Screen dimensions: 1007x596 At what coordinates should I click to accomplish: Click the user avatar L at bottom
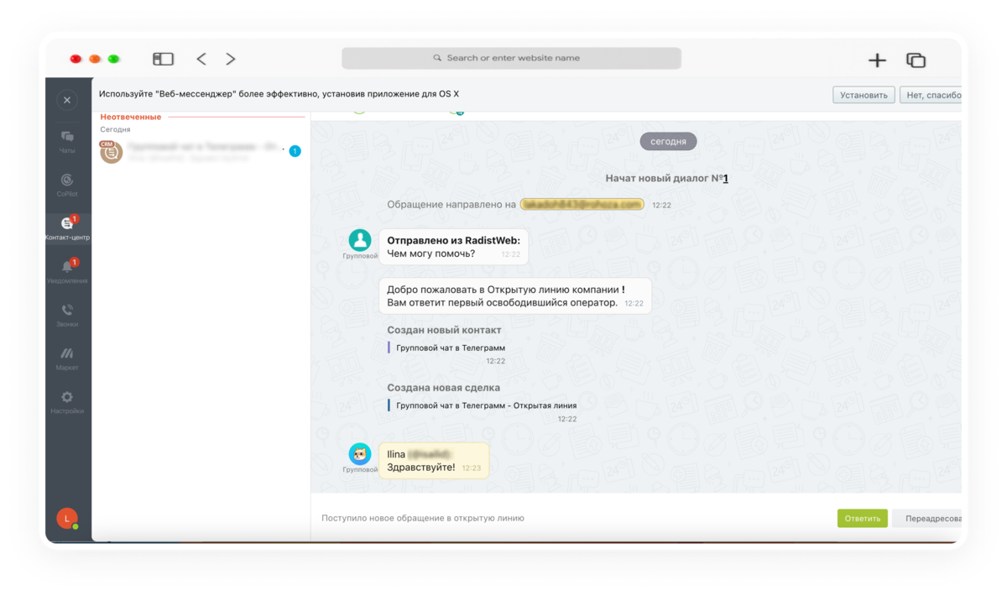click(x=67, y=519)
